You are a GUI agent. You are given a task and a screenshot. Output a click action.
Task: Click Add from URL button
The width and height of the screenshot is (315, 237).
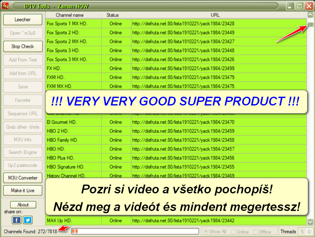[x=23, y=73]
